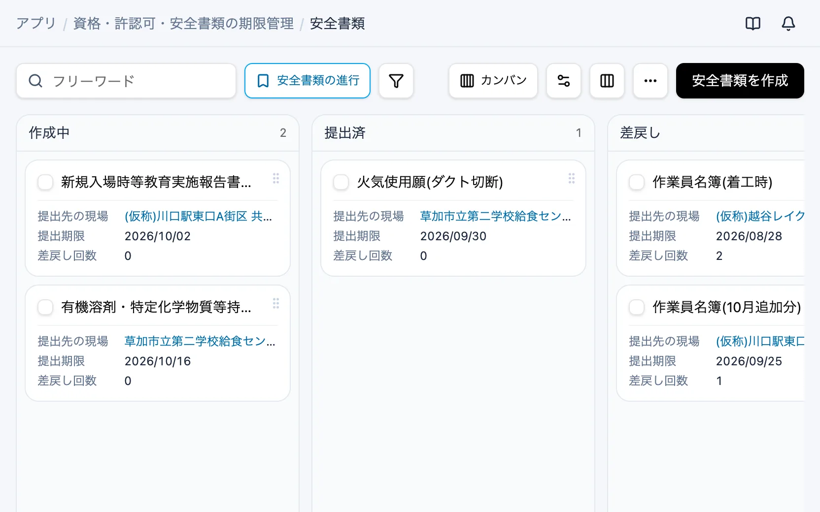Check the 火気使用願(ダクト切断) card
The image size is (820, 512).
[341, 182]
